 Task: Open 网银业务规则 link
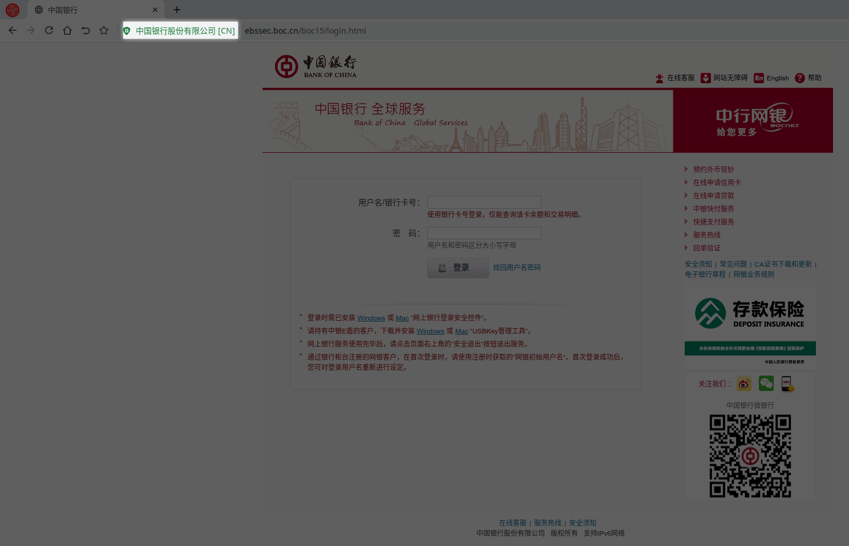pyautogui.click(x=754, y=274)
